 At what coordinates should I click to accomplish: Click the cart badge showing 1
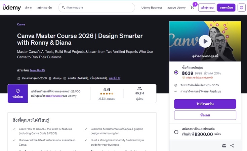click(195, 4)
